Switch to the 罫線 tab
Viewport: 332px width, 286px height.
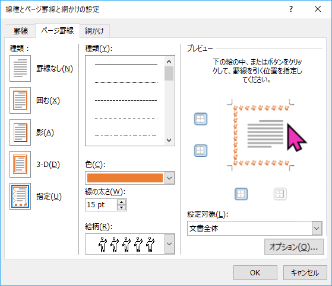pos(21,31)
